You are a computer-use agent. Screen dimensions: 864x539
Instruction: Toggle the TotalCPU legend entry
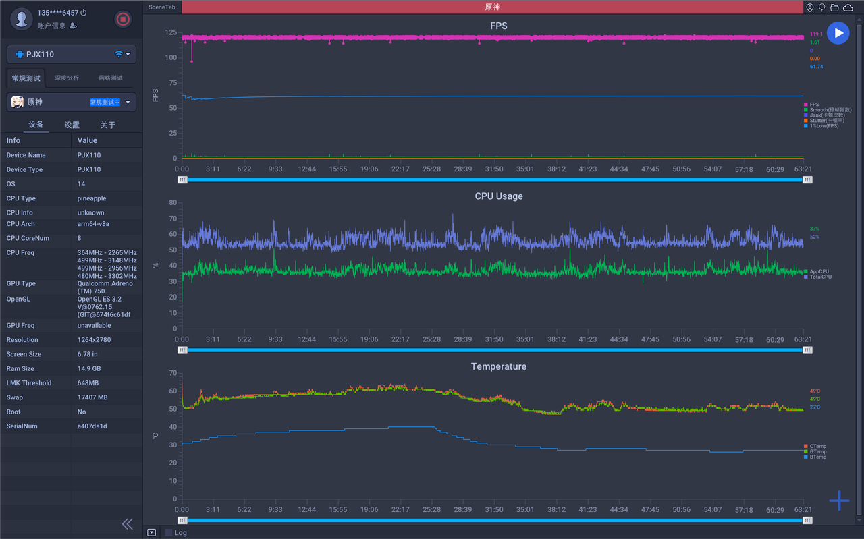817,277
